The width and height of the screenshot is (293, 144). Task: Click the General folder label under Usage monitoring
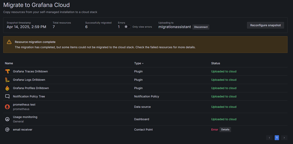tap(18, 121)
